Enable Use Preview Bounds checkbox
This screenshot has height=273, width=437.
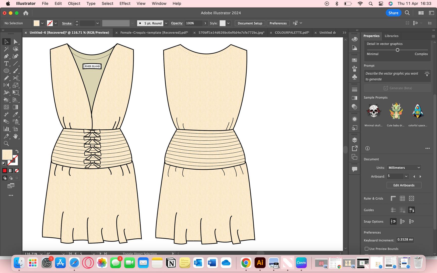click(366, 249)
